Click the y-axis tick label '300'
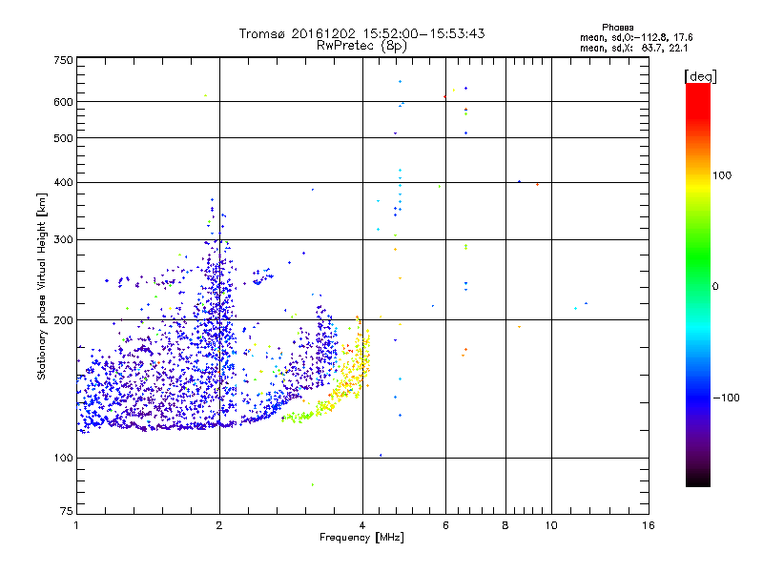This screenshot has width=763, height=572. (x=63, y=240)
